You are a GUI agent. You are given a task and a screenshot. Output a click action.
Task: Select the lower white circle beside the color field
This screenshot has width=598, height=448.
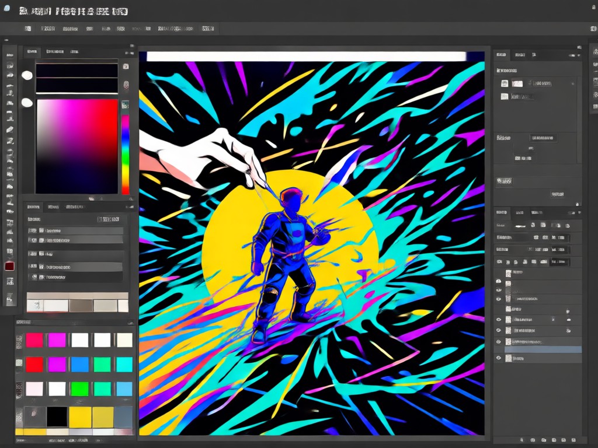(27, 103)
